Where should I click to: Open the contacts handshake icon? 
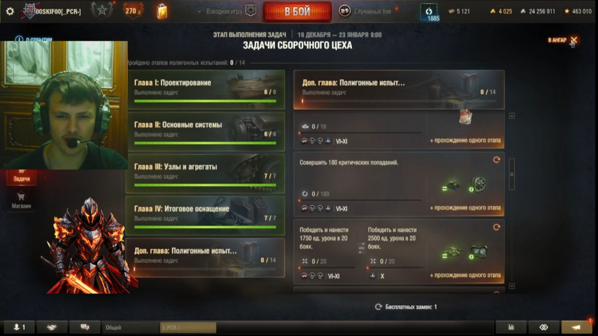pyautogui.click(x=52, y=327)
